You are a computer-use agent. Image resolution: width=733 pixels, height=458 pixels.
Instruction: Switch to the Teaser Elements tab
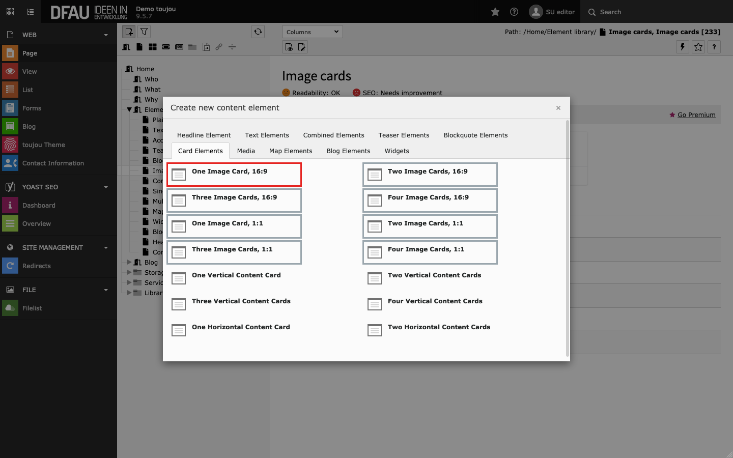404,135
